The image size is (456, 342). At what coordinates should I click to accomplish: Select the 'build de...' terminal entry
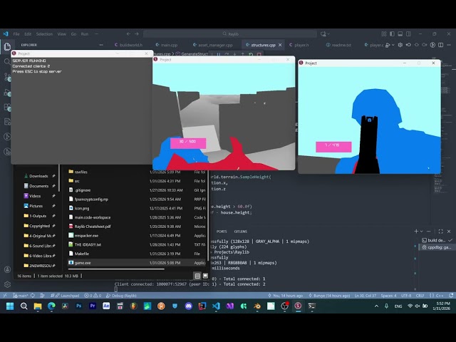point(437,240)
